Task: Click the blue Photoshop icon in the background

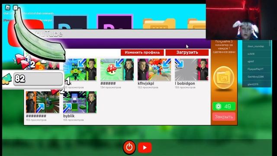Action: pos(70,22)
